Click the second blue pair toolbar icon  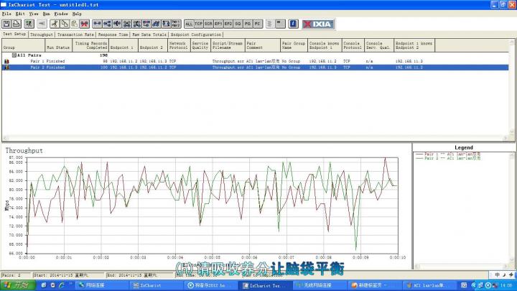[x=107, y=24]
